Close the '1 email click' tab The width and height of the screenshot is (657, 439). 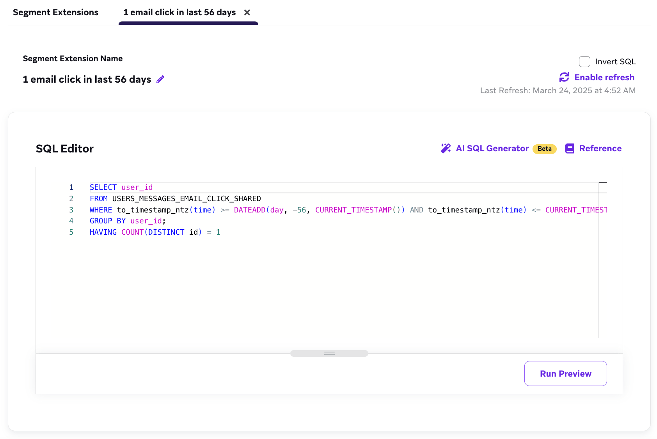point(247,12)
